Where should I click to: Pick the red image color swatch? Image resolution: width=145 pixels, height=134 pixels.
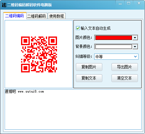(114, 38)
